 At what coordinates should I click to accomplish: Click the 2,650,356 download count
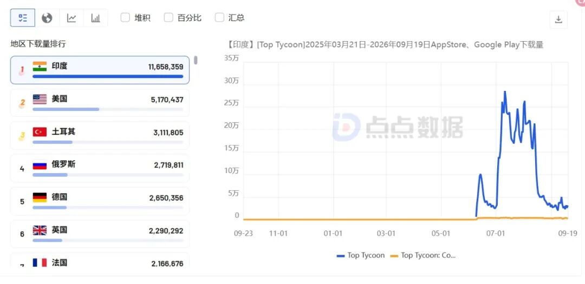pos(166,198)
